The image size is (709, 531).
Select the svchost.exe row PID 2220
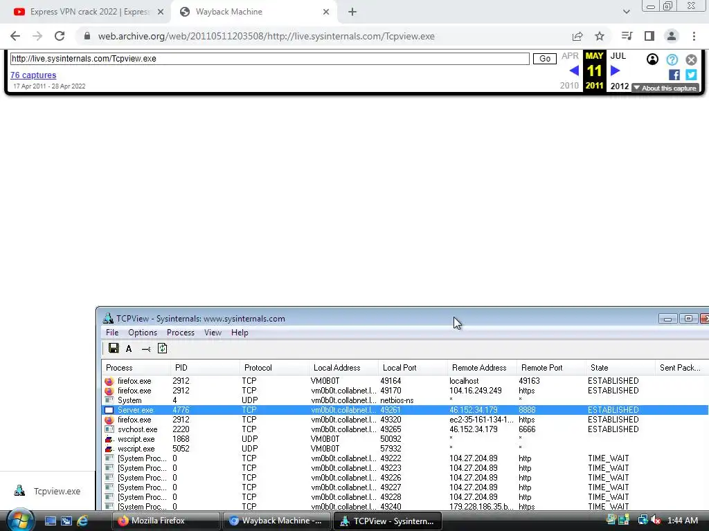coord(406,429)
